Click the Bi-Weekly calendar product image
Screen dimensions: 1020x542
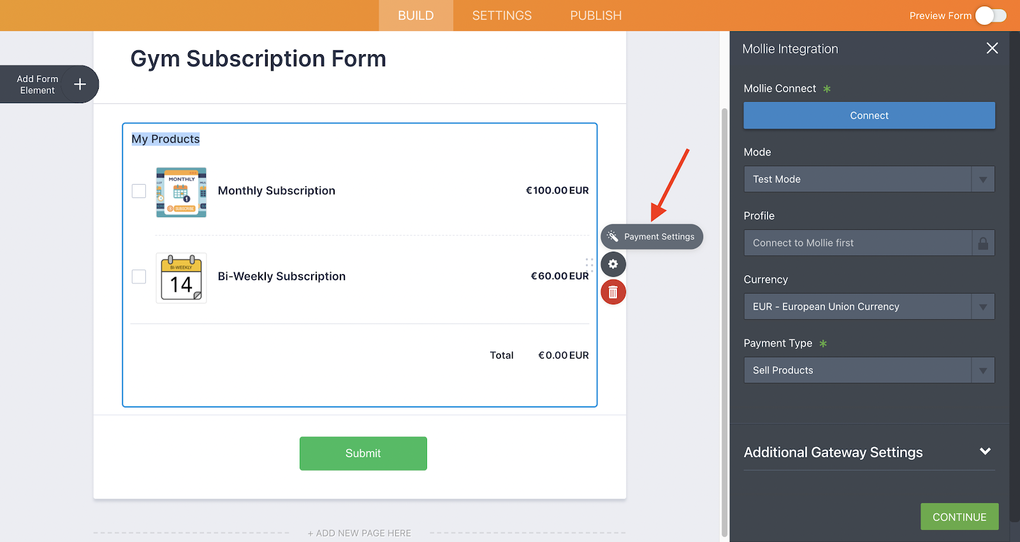(181, 278)
